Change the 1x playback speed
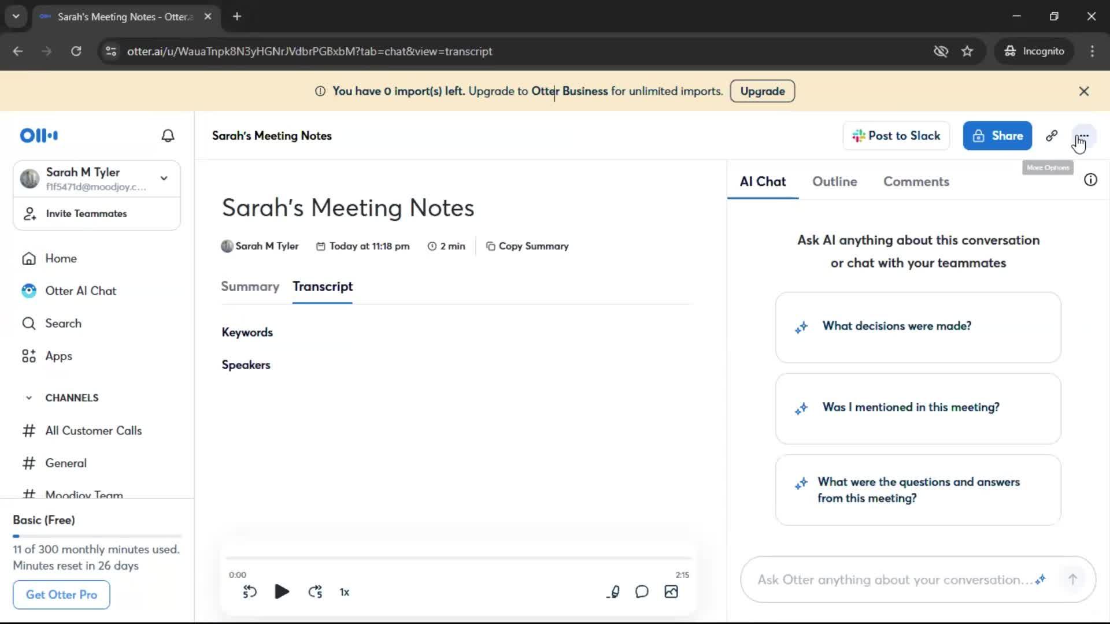1110x624 pixels. pos(345,592)
